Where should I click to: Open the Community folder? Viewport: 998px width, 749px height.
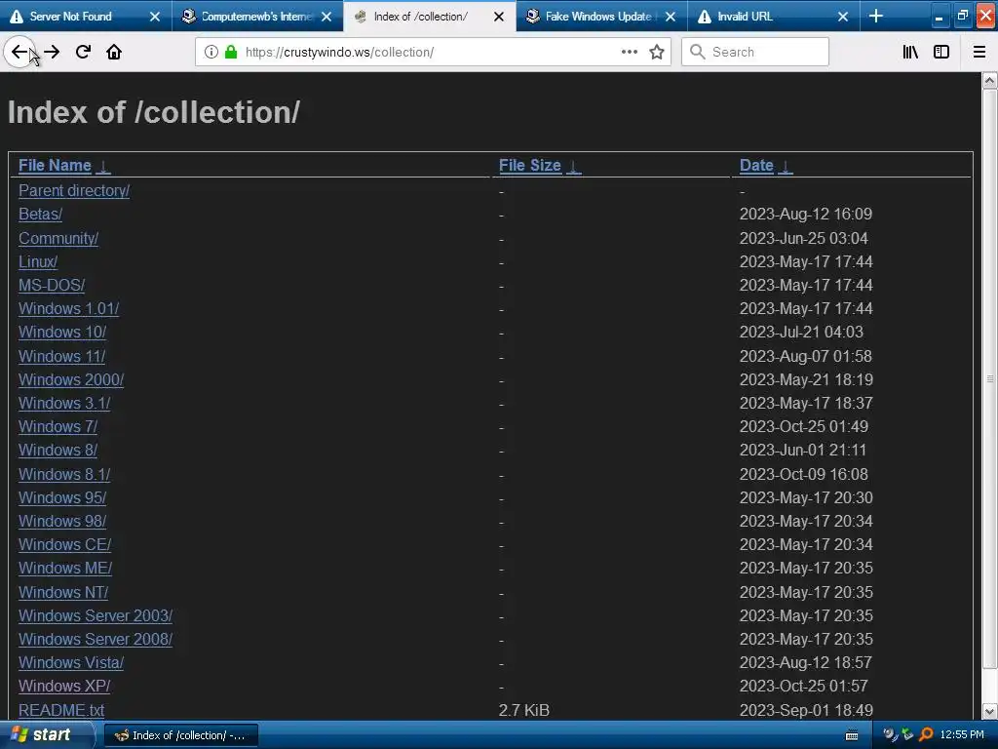tap(58, 238)
